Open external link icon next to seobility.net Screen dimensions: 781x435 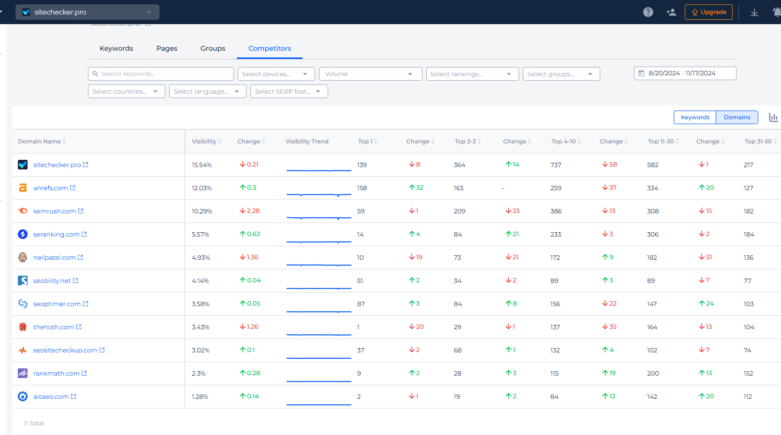tap(76, 281)
